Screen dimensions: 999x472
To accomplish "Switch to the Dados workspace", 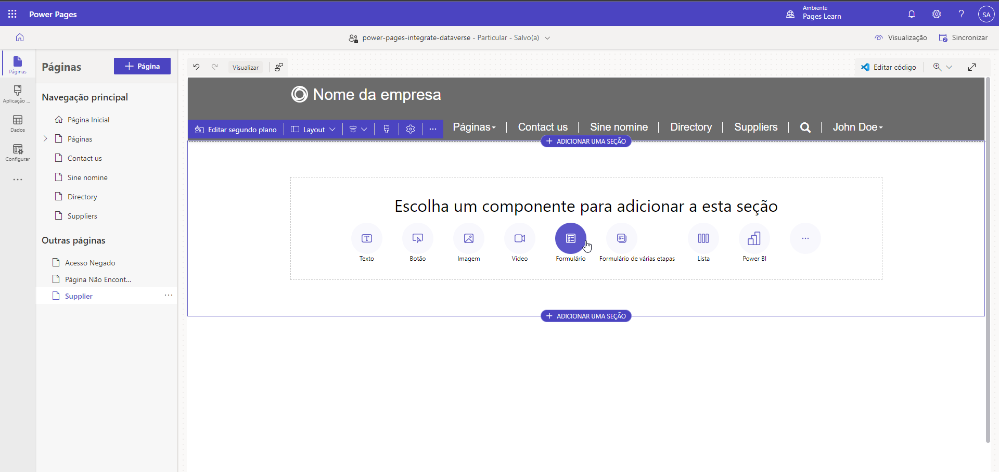I will click(x=18, y=123).
